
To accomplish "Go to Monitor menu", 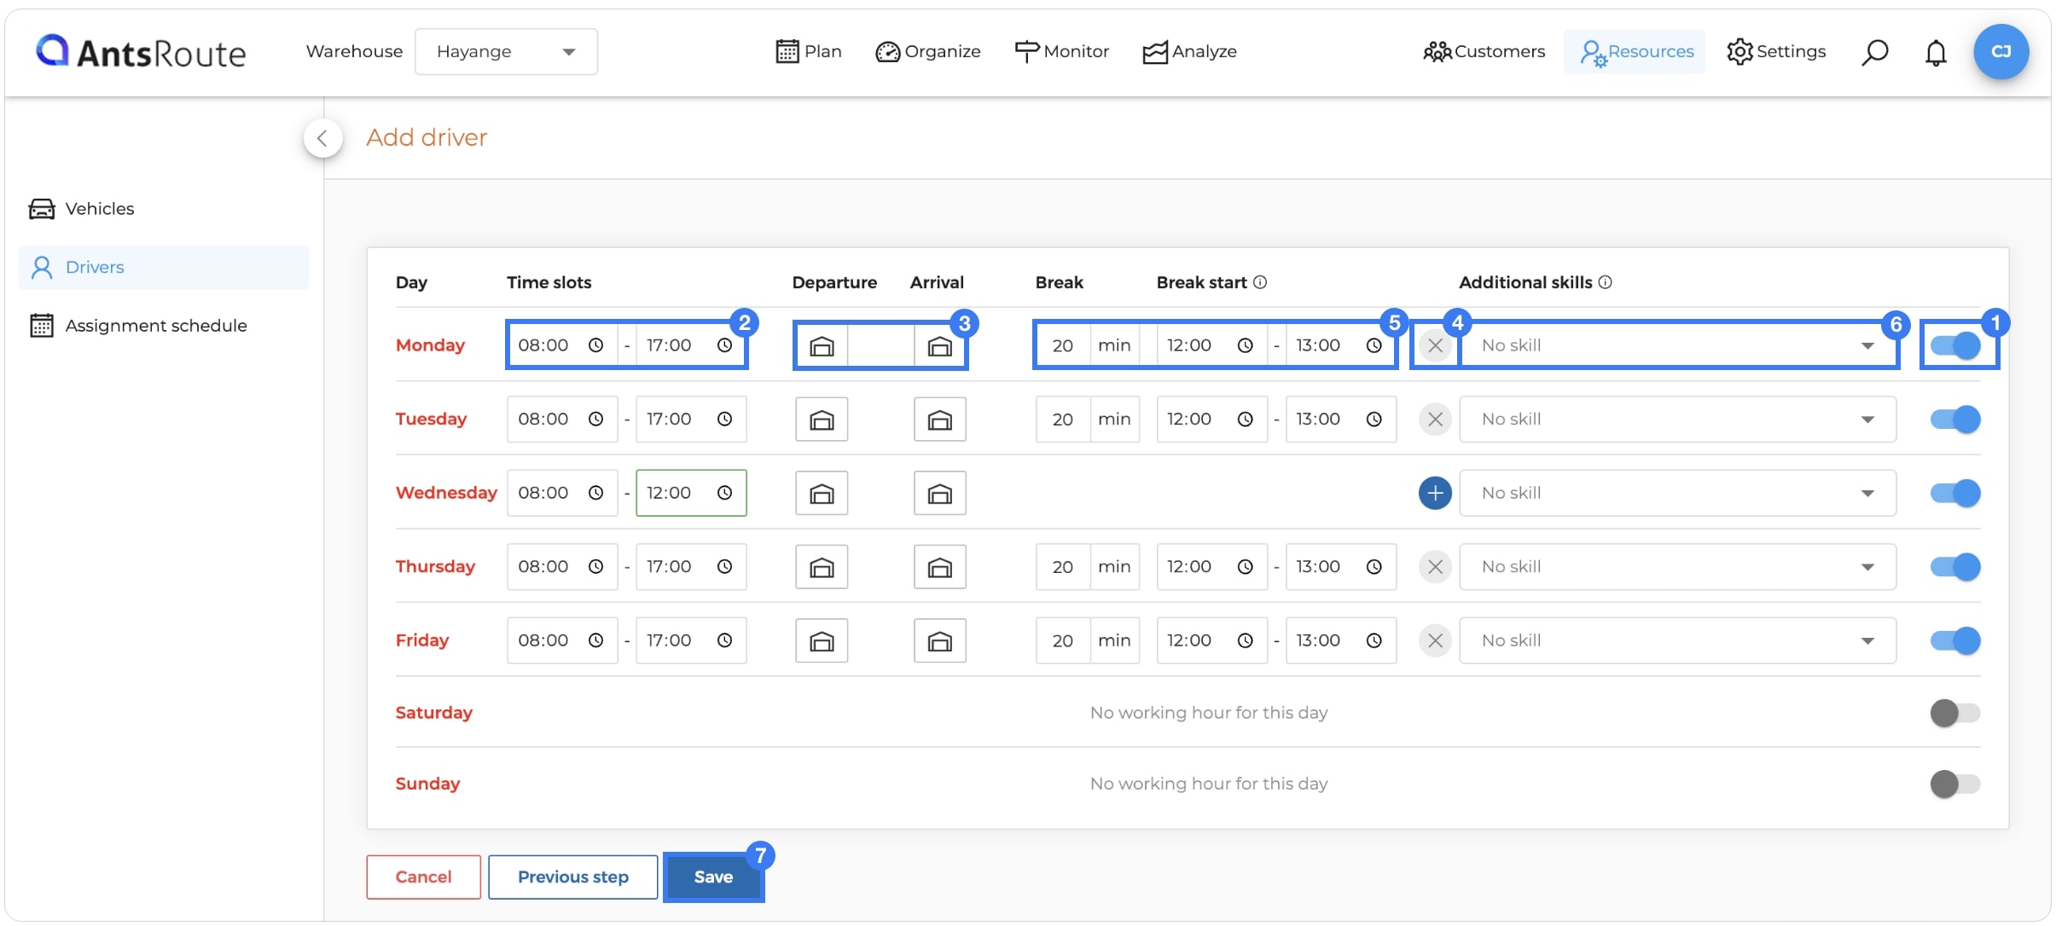I will click(x=1061, y=52).
